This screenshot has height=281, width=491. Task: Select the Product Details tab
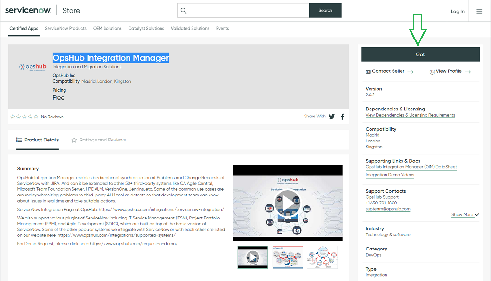pyautogui.click(x=38, y=140)
